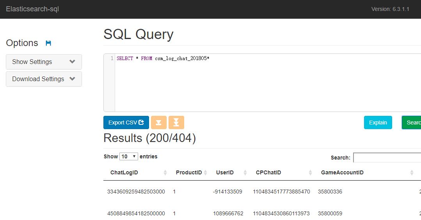Viewport: 421px width, 220px height.
Task: Click line number 1 in editor gutter
Action: pyautogui.click(x=112, y=58)
